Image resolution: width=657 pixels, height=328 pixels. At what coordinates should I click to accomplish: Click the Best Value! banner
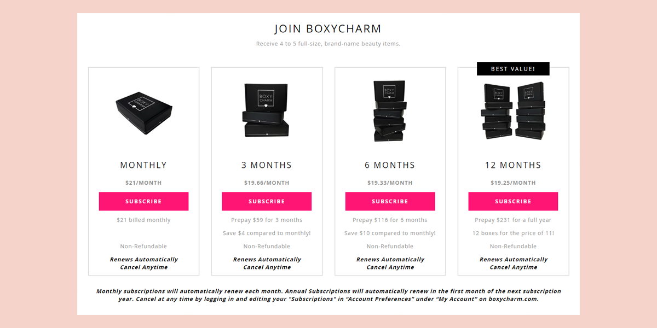513,69
